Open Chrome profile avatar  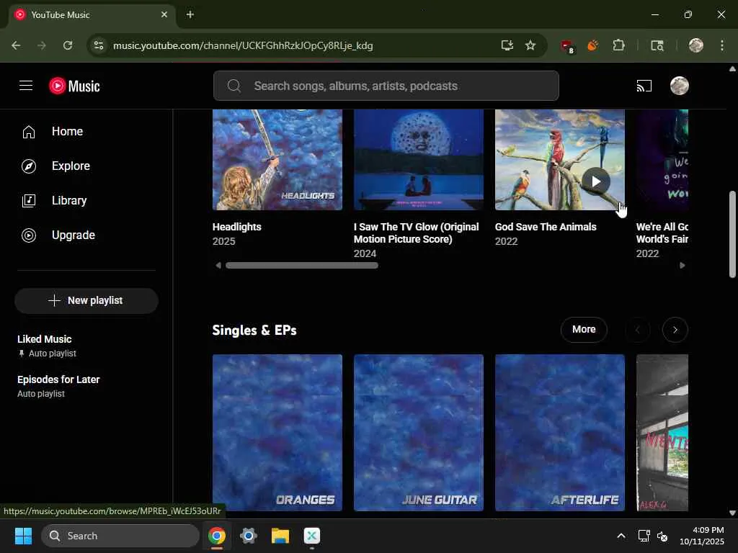(x=695, y=45)
